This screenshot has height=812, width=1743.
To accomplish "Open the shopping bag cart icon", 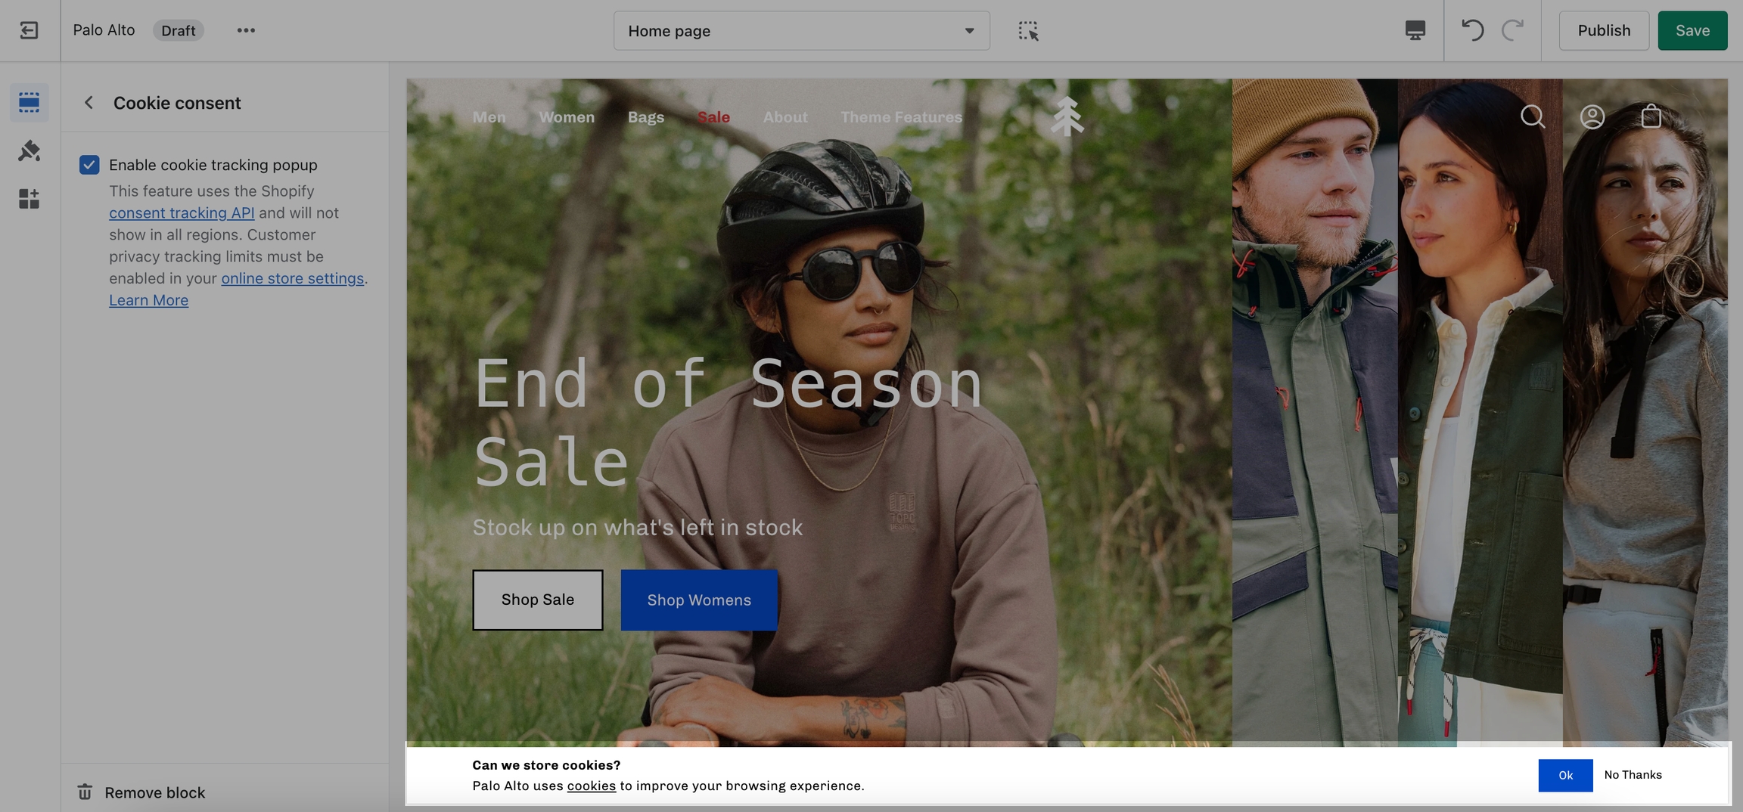I will click(1651, 116).
